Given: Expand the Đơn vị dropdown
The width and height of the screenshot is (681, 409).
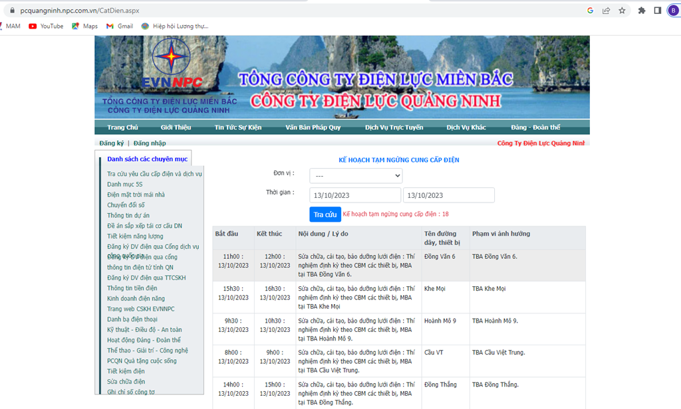Looking at the screenshot, I should [x=356, y=176].
